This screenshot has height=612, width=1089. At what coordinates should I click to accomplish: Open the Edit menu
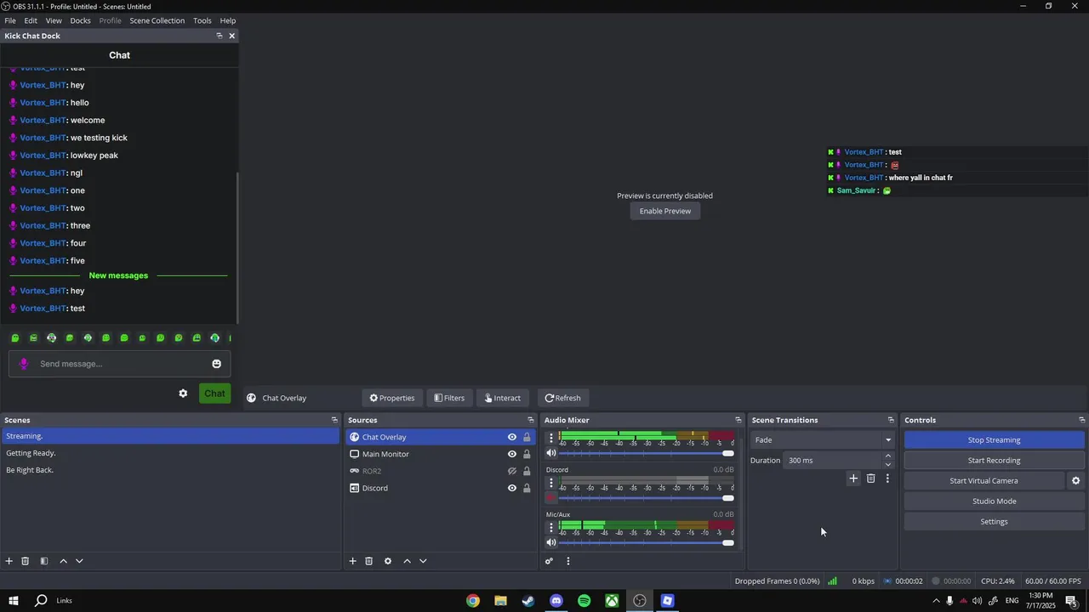[31, 20]
